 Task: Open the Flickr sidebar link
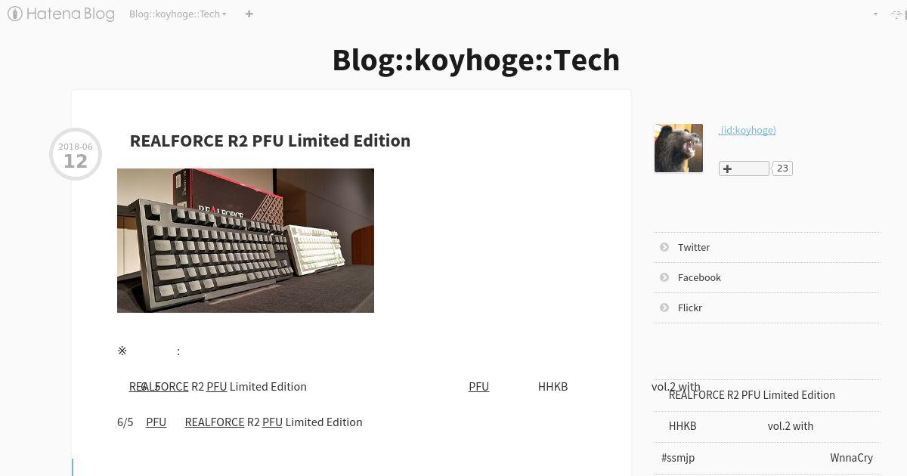[x=690, y=308]
